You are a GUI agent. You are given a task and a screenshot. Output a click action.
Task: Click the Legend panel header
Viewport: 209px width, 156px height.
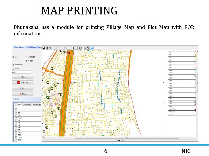coord(26,99)
